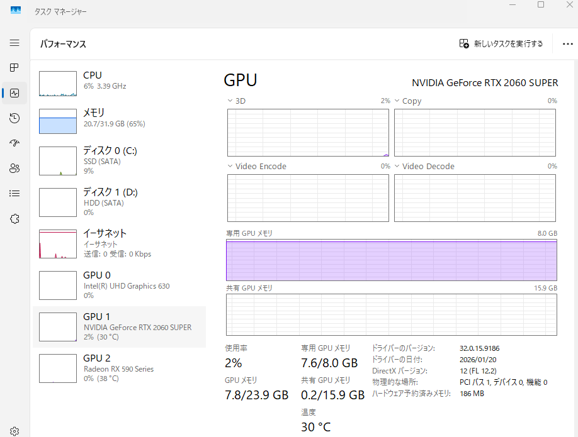
Task: Open the Details list icon in sidebar
Action: [14, 194]
